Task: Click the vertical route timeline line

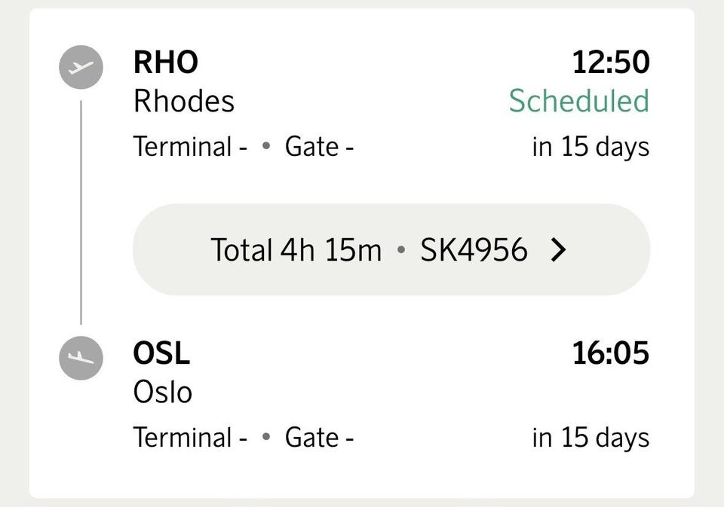Action: coord(81,212)
